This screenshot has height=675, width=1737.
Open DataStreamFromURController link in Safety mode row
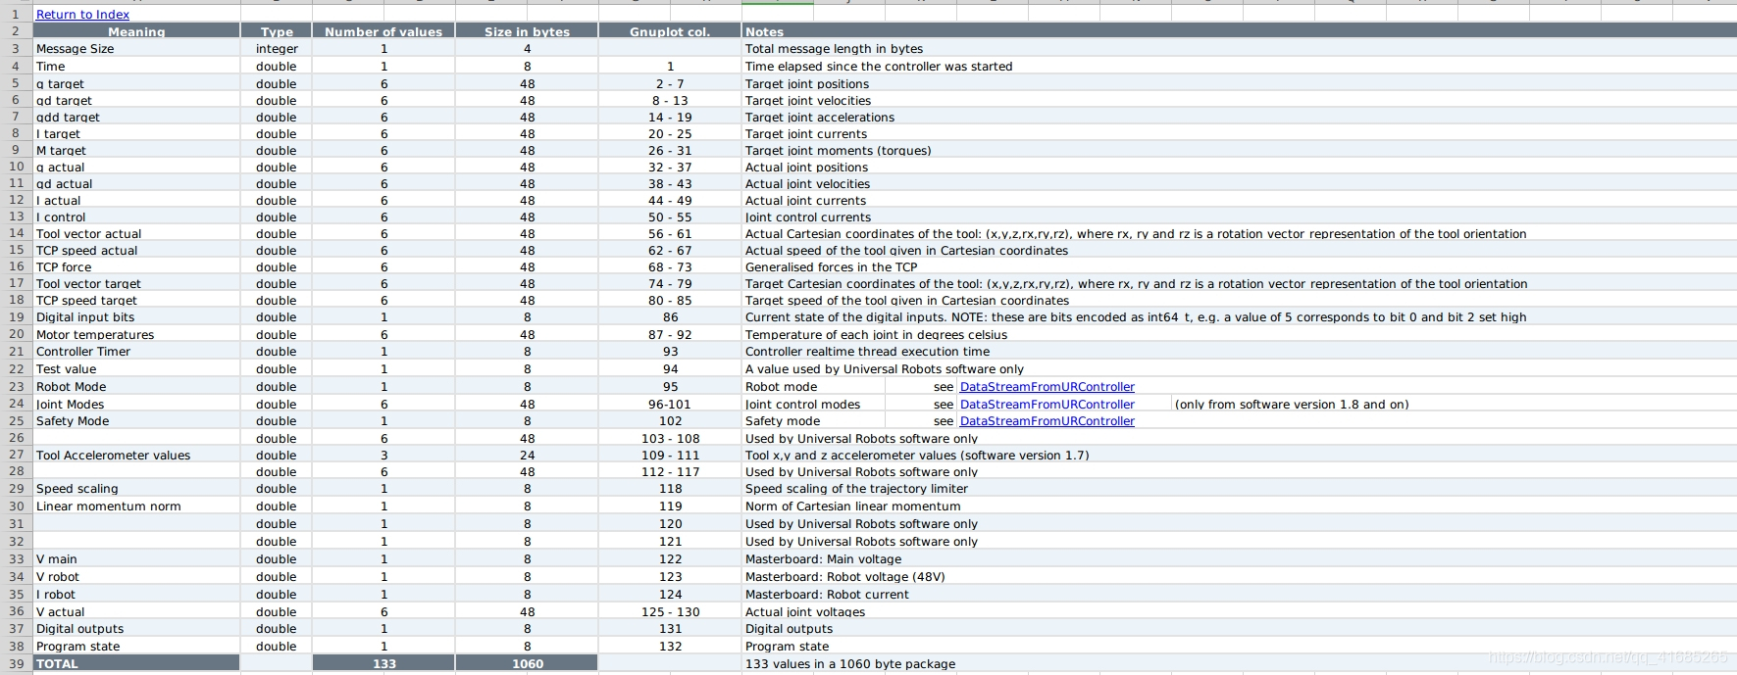click(1047, 421)
